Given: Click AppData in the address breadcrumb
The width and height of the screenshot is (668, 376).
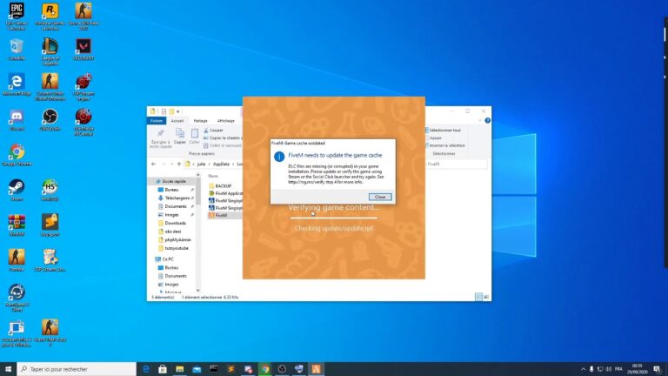Looking at the screenshot, I should (221, 164).
